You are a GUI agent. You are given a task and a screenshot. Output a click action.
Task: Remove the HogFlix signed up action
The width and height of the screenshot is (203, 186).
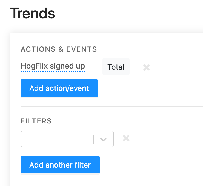147,67
